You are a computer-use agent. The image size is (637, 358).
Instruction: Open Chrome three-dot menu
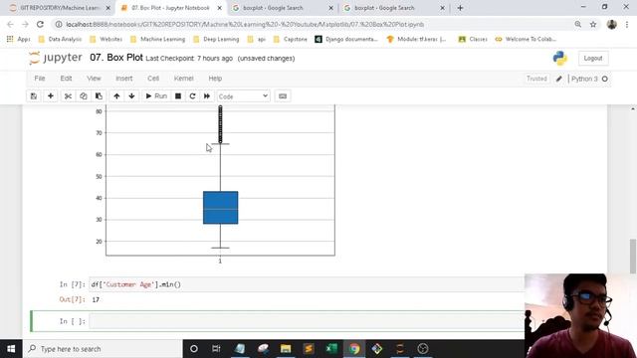pyautogui.click(x=627, y=24)
